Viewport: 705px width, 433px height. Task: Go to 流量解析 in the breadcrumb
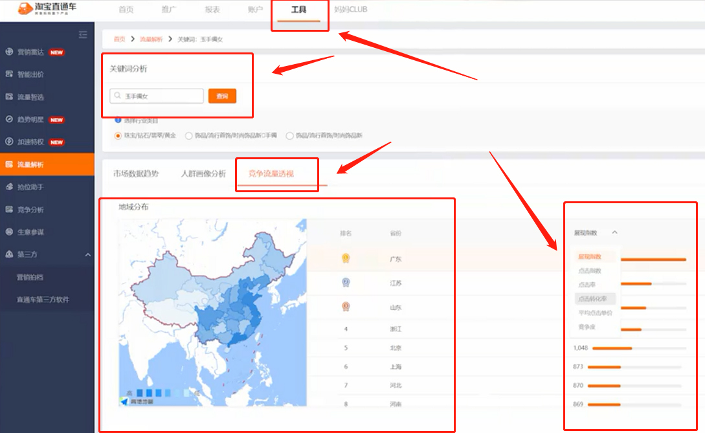[151, 39]
